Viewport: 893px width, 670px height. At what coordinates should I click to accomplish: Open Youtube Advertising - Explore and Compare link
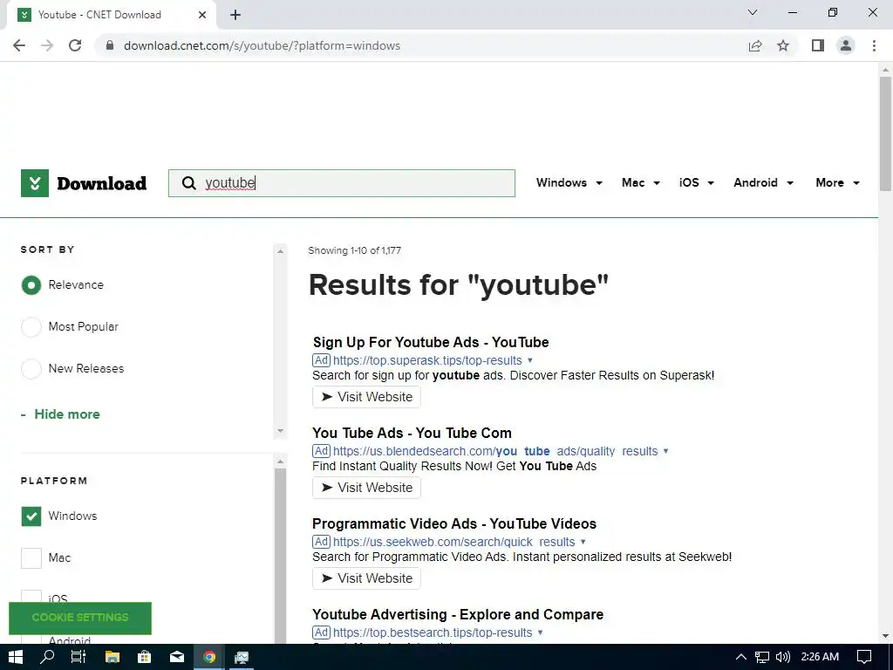click(458, 614)
